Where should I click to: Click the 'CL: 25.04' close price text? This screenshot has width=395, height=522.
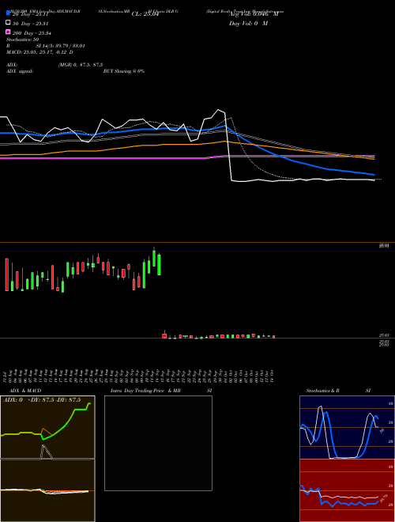pyautogui.click(x=145, y=14)
